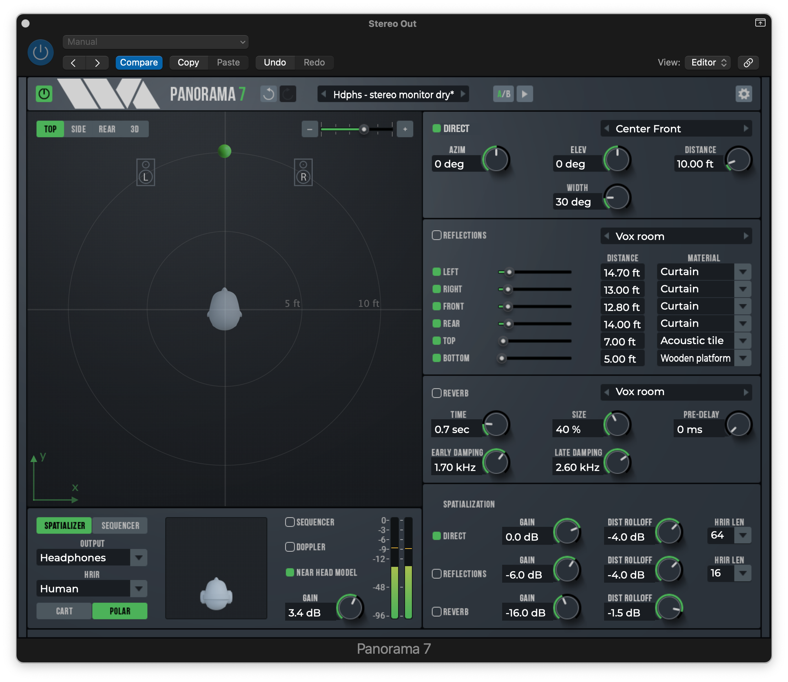Image resolution: width=788 pixels, height=682 pixels.
Task: Expand the Acoustic tile material dropdown
Action: click(x=742, y=341)
